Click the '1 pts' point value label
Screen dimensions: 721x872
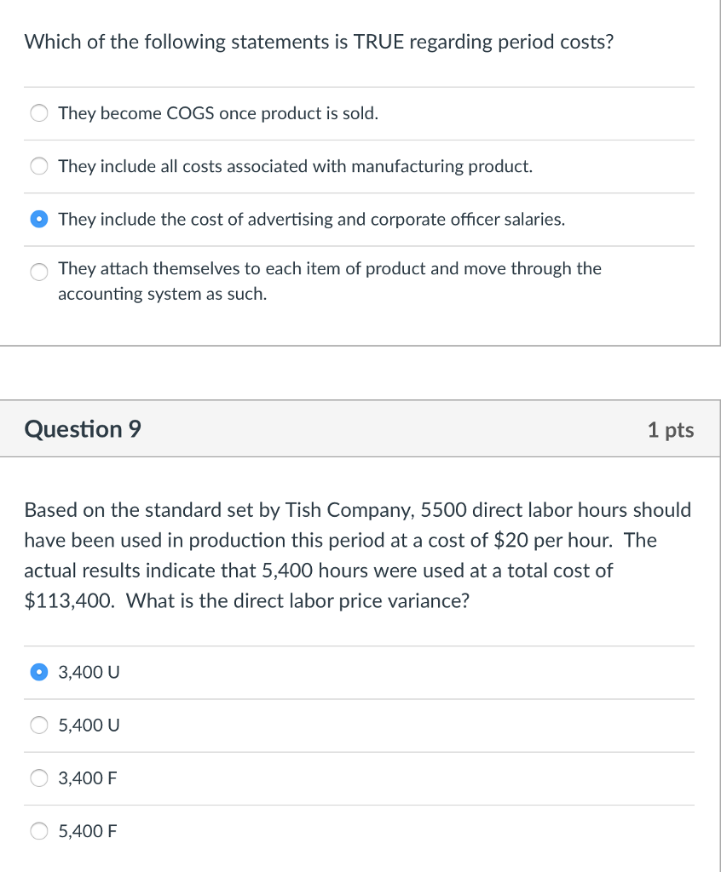tap(672, 430)
